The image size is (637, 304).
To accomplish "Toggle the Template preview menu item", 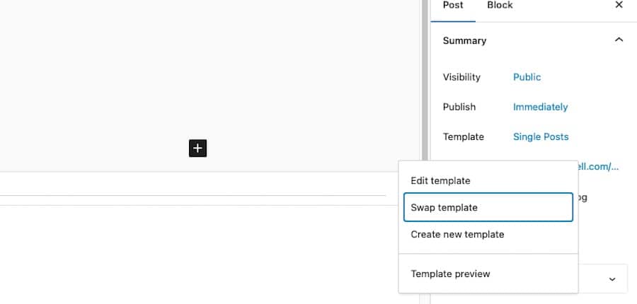I will [450, 274].
